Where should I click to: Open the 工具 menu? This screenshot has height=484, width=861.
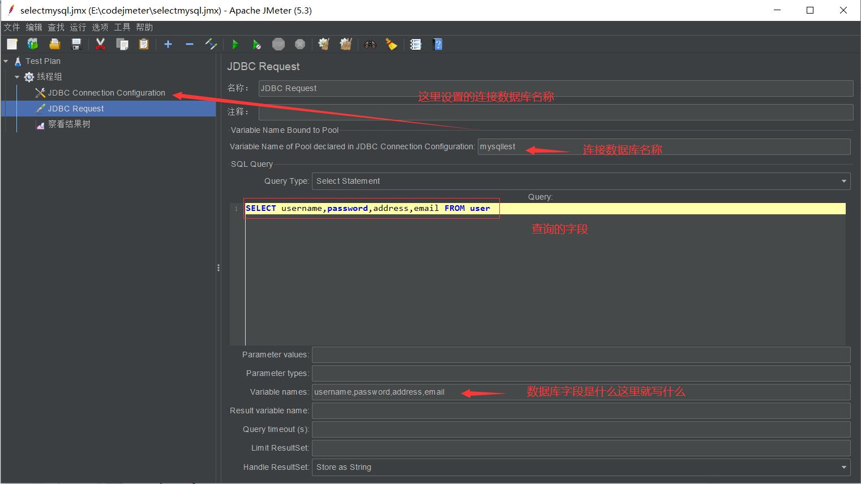(x=122, y=27)
